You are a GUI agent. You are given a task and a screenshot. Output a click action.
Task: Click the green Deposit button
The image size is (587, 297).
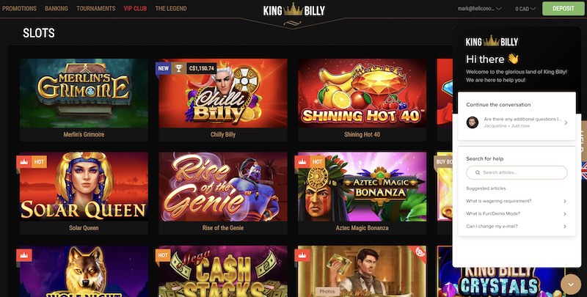pyautogui.click(x=563, y=9)
